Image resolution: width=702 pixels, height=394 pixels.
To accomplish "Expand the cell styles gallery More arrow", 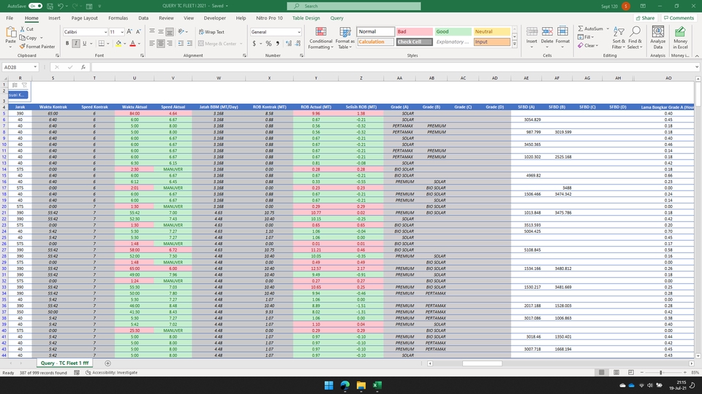I will 514,44.
